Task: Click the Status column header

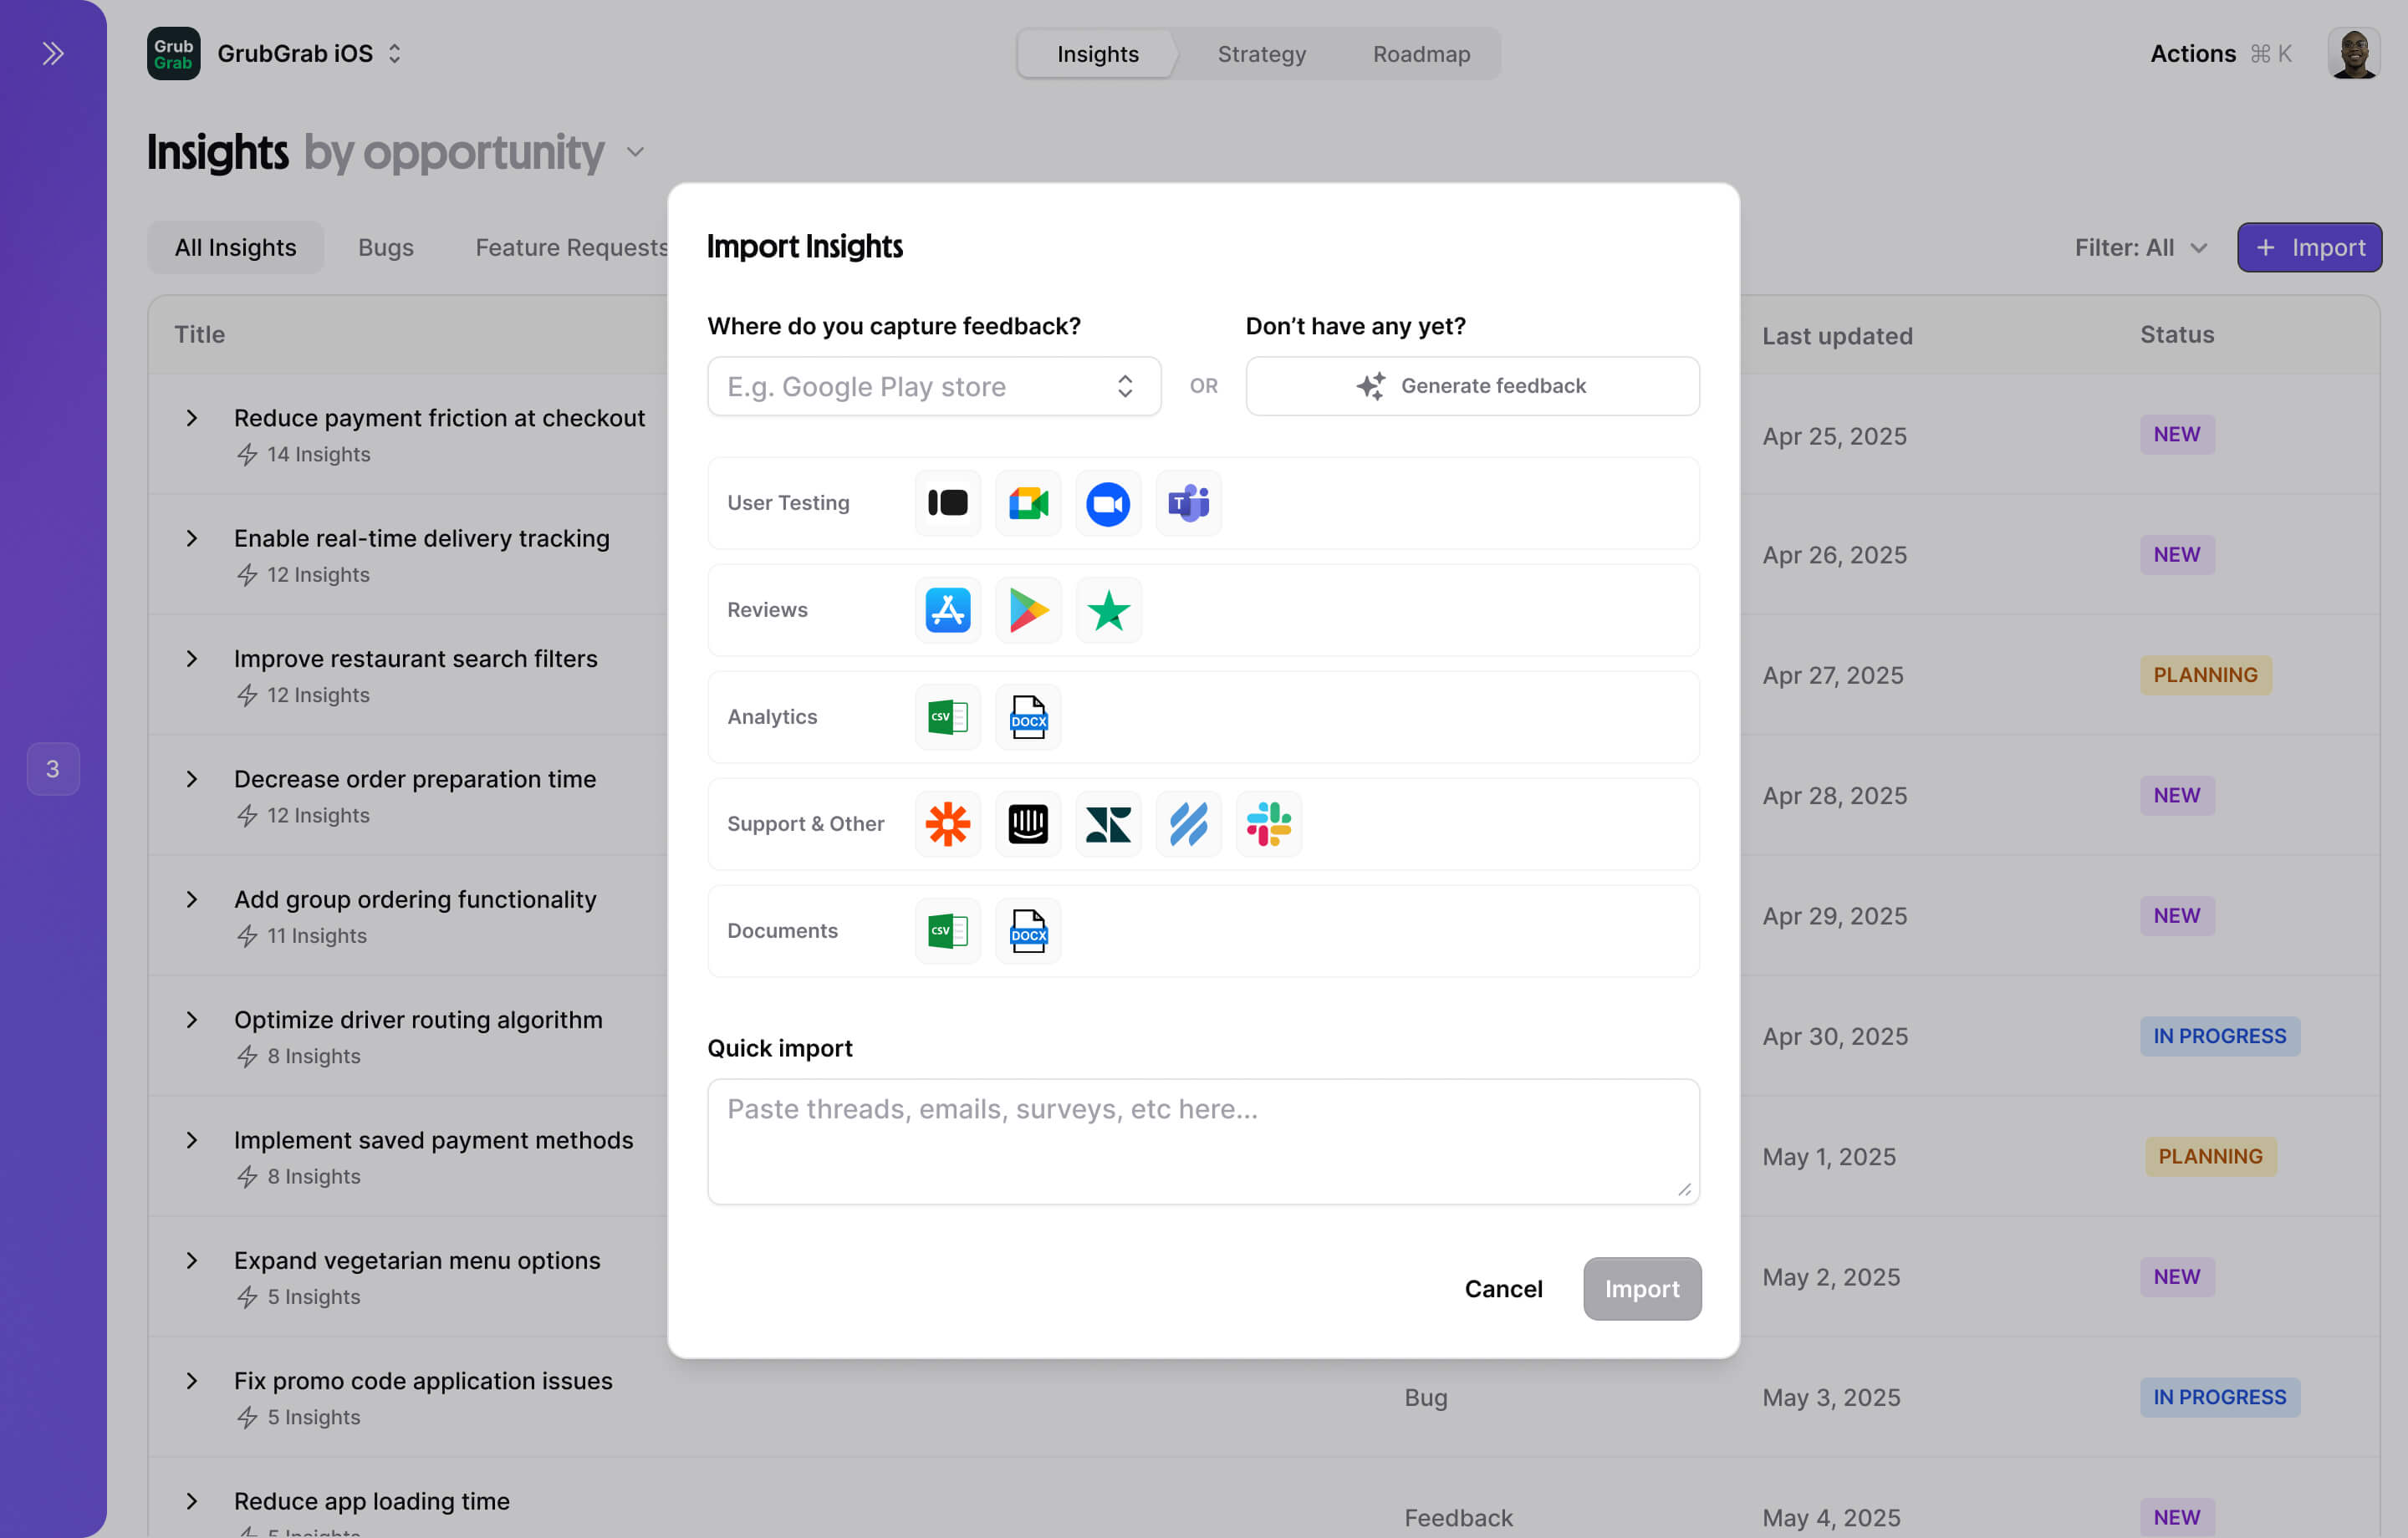Action: [2177, 335]
